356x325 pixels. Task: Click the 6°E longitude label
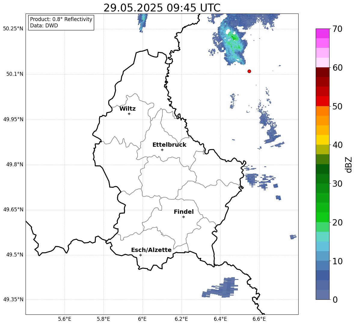(x=142, y=319)
